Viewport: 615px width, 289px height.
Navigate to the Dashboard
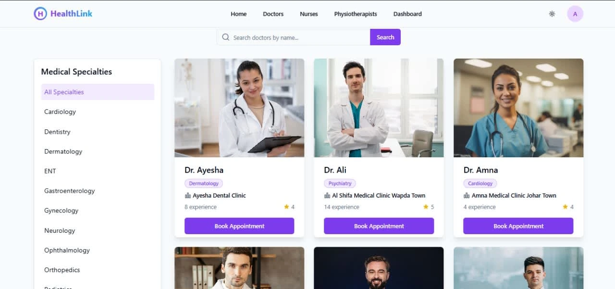(x=407, y=14)
